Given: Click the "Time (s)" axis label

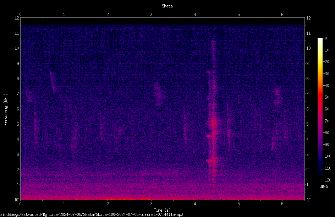Looking at the screenshot, I should pos(162,210).
